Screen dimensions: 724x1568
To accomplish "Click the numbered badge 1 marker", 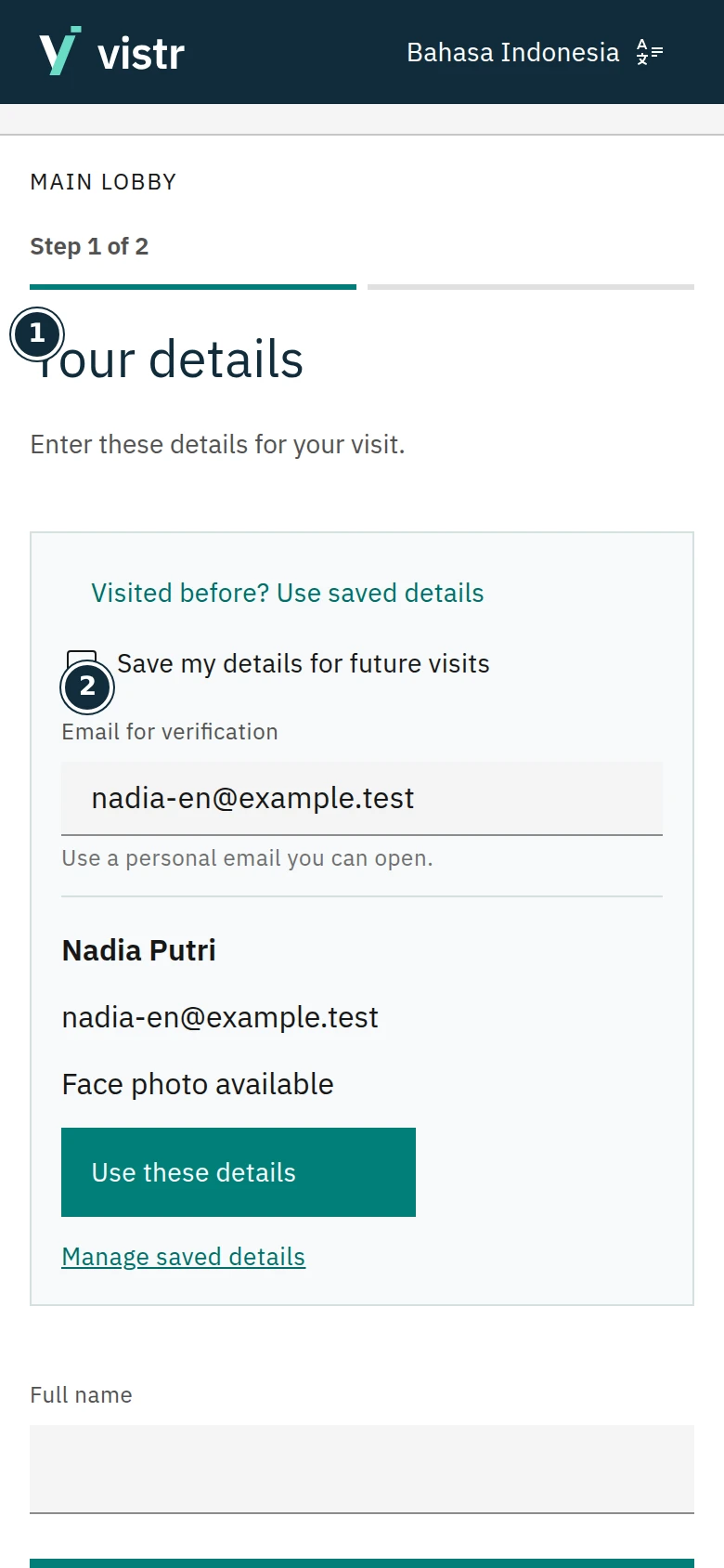I will pos(37,333).
